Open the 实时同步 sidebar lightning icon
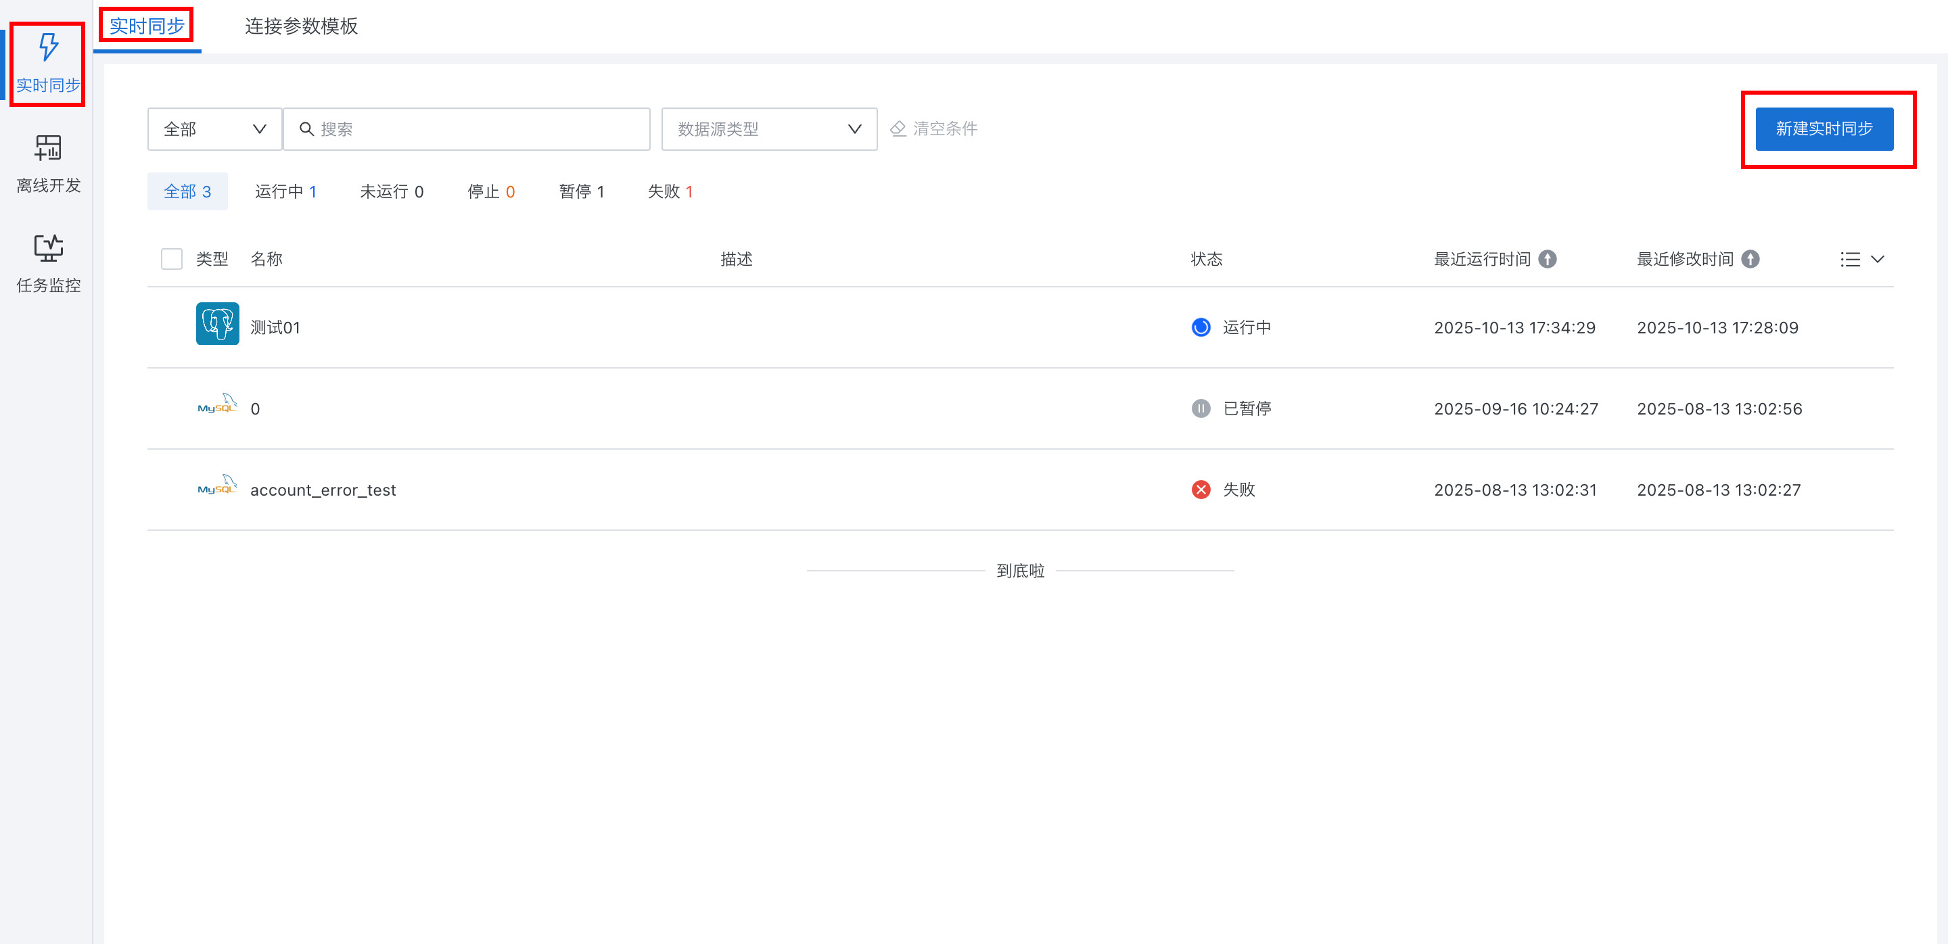This screenshot has height=944, width=1948. pyautogui.click(x=49, y=47)
